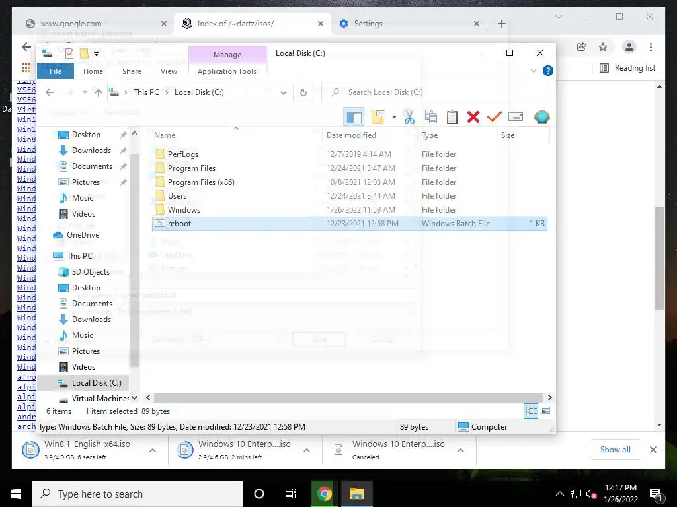Click Search Local Disk (C:) field
The width and height of the screenshot is (677, 507).
tap(434, 92)
